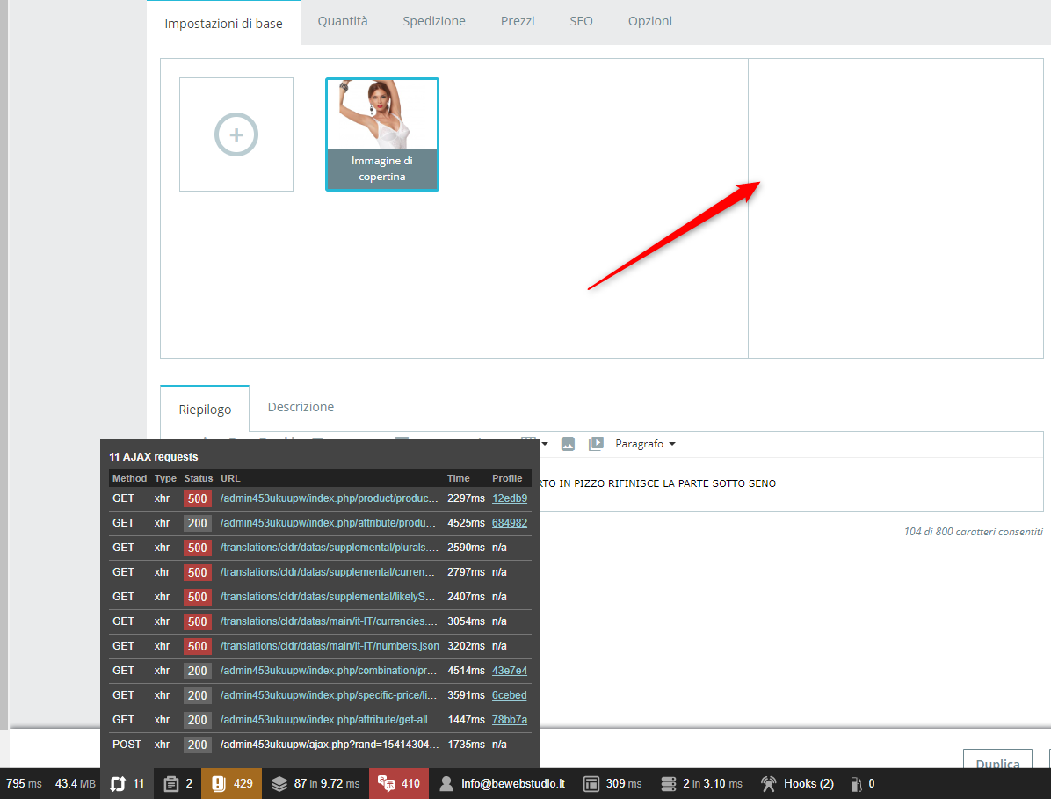
Task: Click the add image plus icon
Action: point(236,134)
